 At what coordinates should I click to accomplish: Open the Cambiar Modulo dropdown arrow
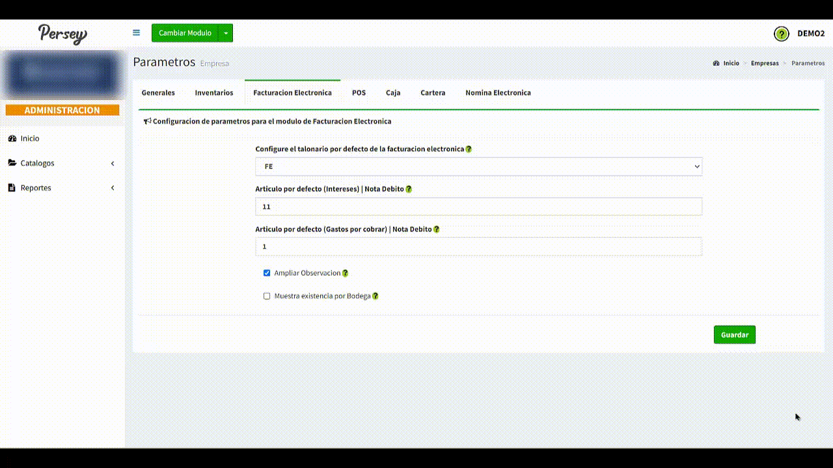(225, 33)
